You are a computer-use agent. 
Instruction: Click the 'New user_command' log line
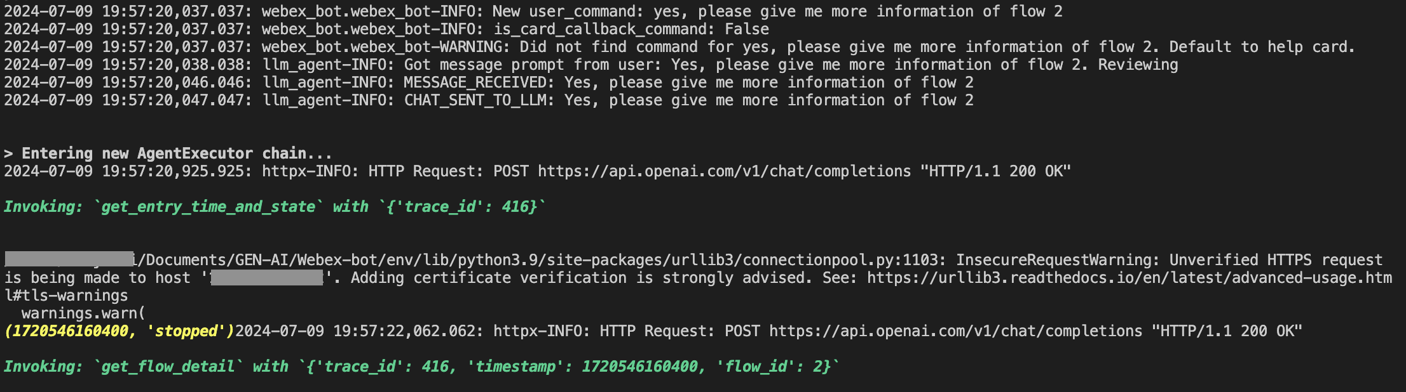tap(661, 11)
